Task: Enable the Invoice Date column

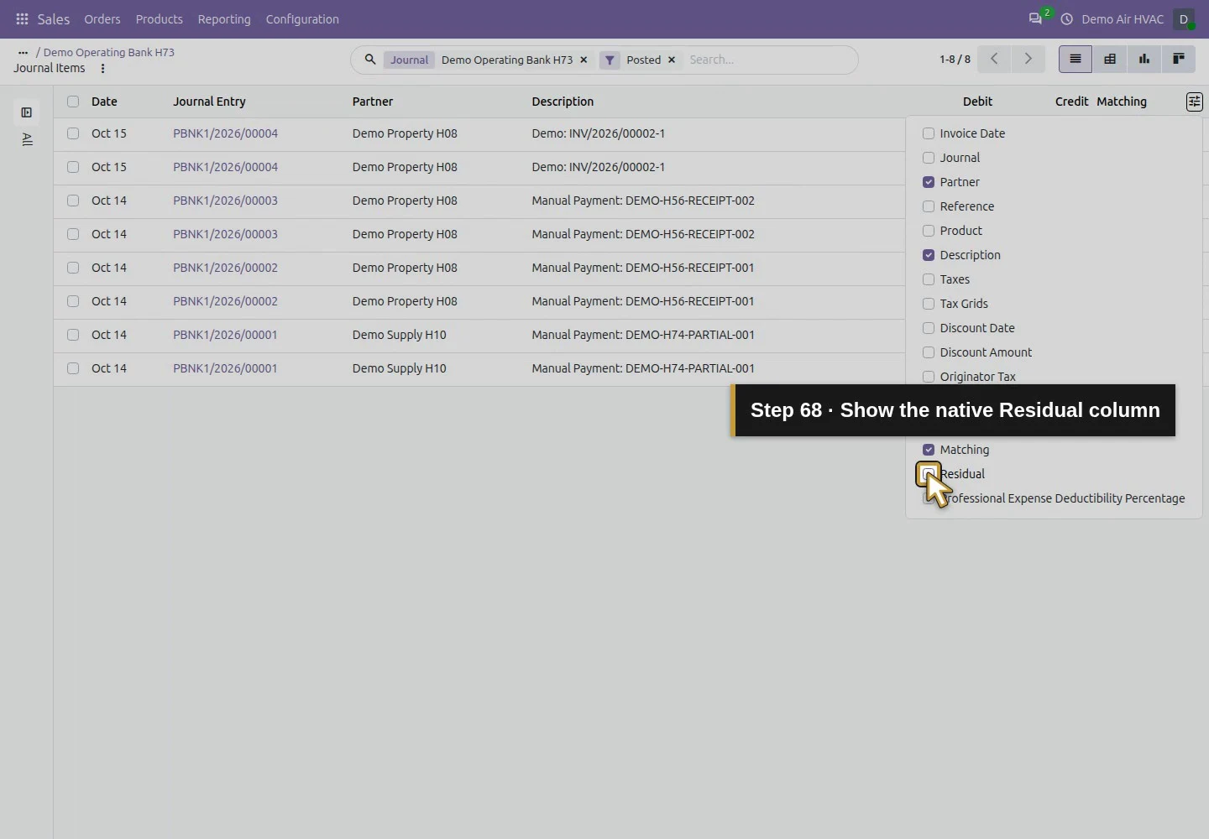Action: click(929, 133)
